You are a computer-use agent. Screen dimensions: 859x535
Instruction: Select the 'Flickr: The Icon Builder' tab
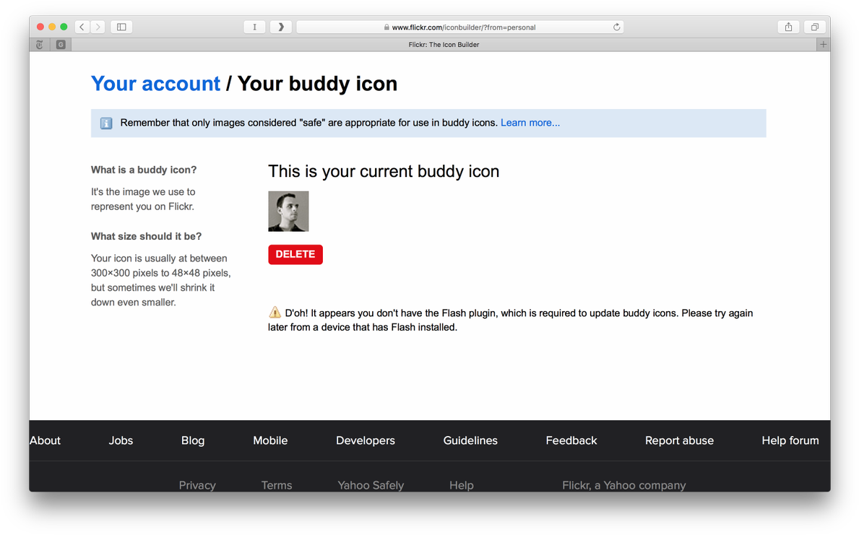point(444,44)
